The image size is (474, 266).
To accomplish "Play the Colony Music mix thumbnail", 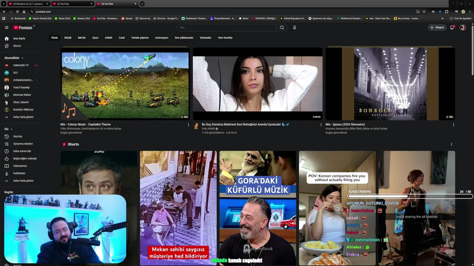I will pos(125,83).
